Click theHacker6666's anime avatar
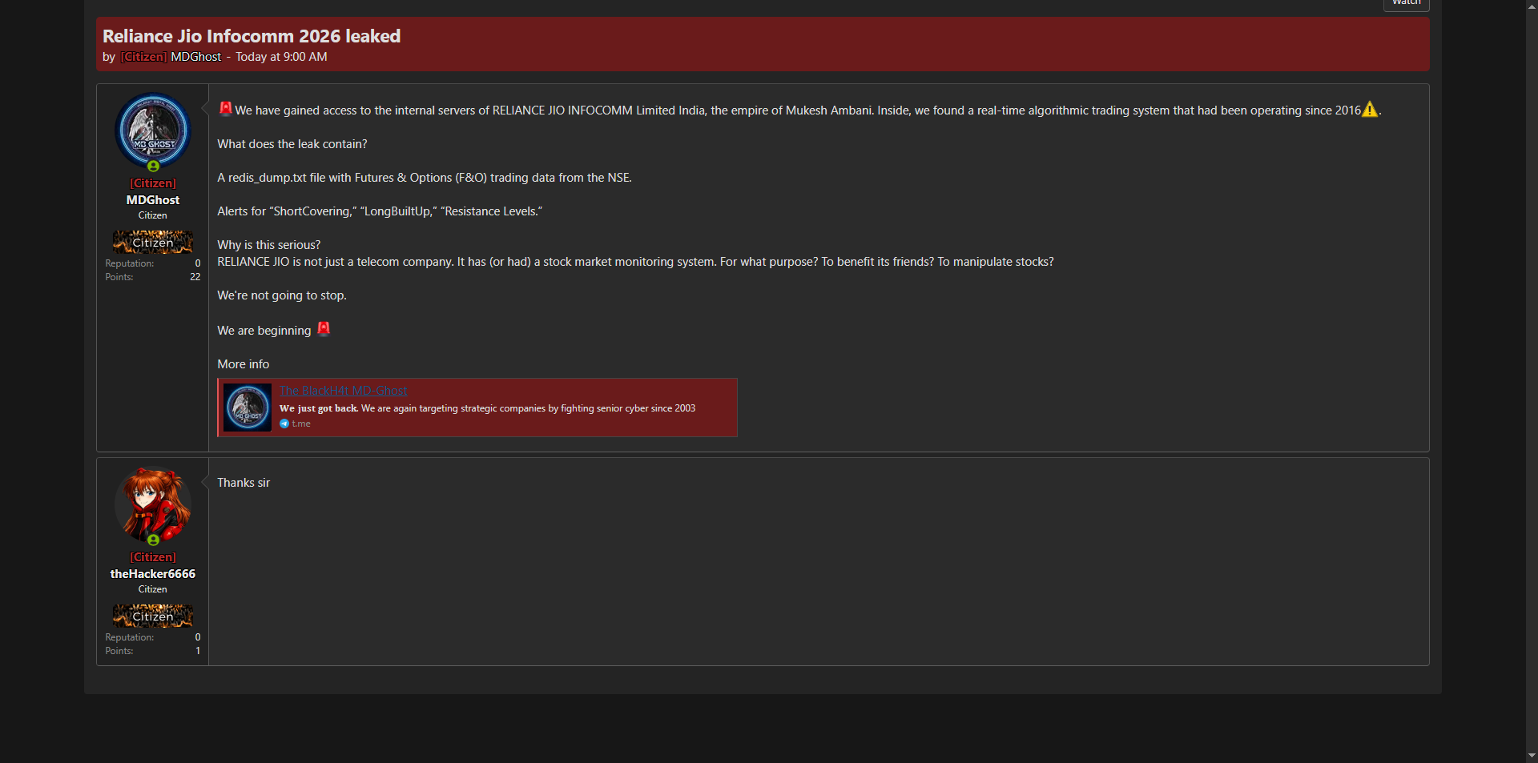Image resolution: width=1538 pixels, height=763 pixels. click(153, 504)
